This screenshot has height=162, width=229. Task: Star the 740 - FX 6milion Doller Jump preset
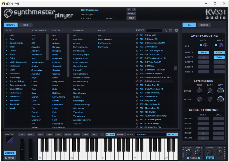click(x=137, y=116)
